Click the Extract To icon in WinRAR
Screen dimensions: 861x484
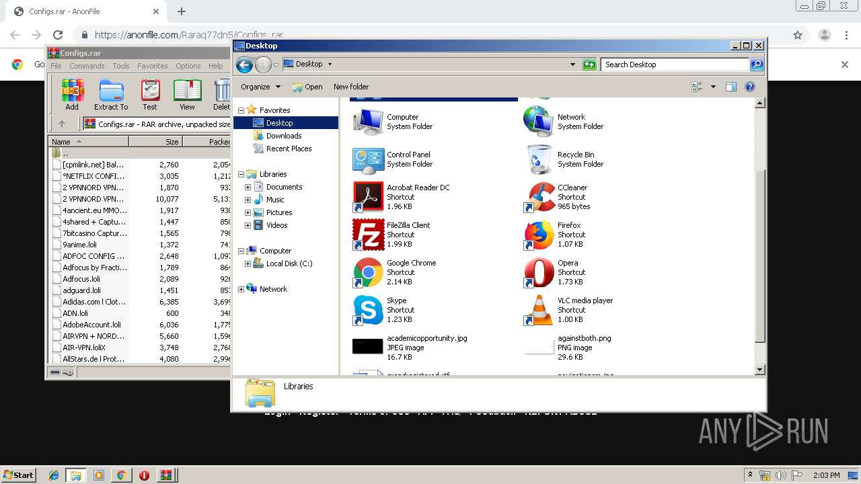pyautogui.click(x=111, y=95)
